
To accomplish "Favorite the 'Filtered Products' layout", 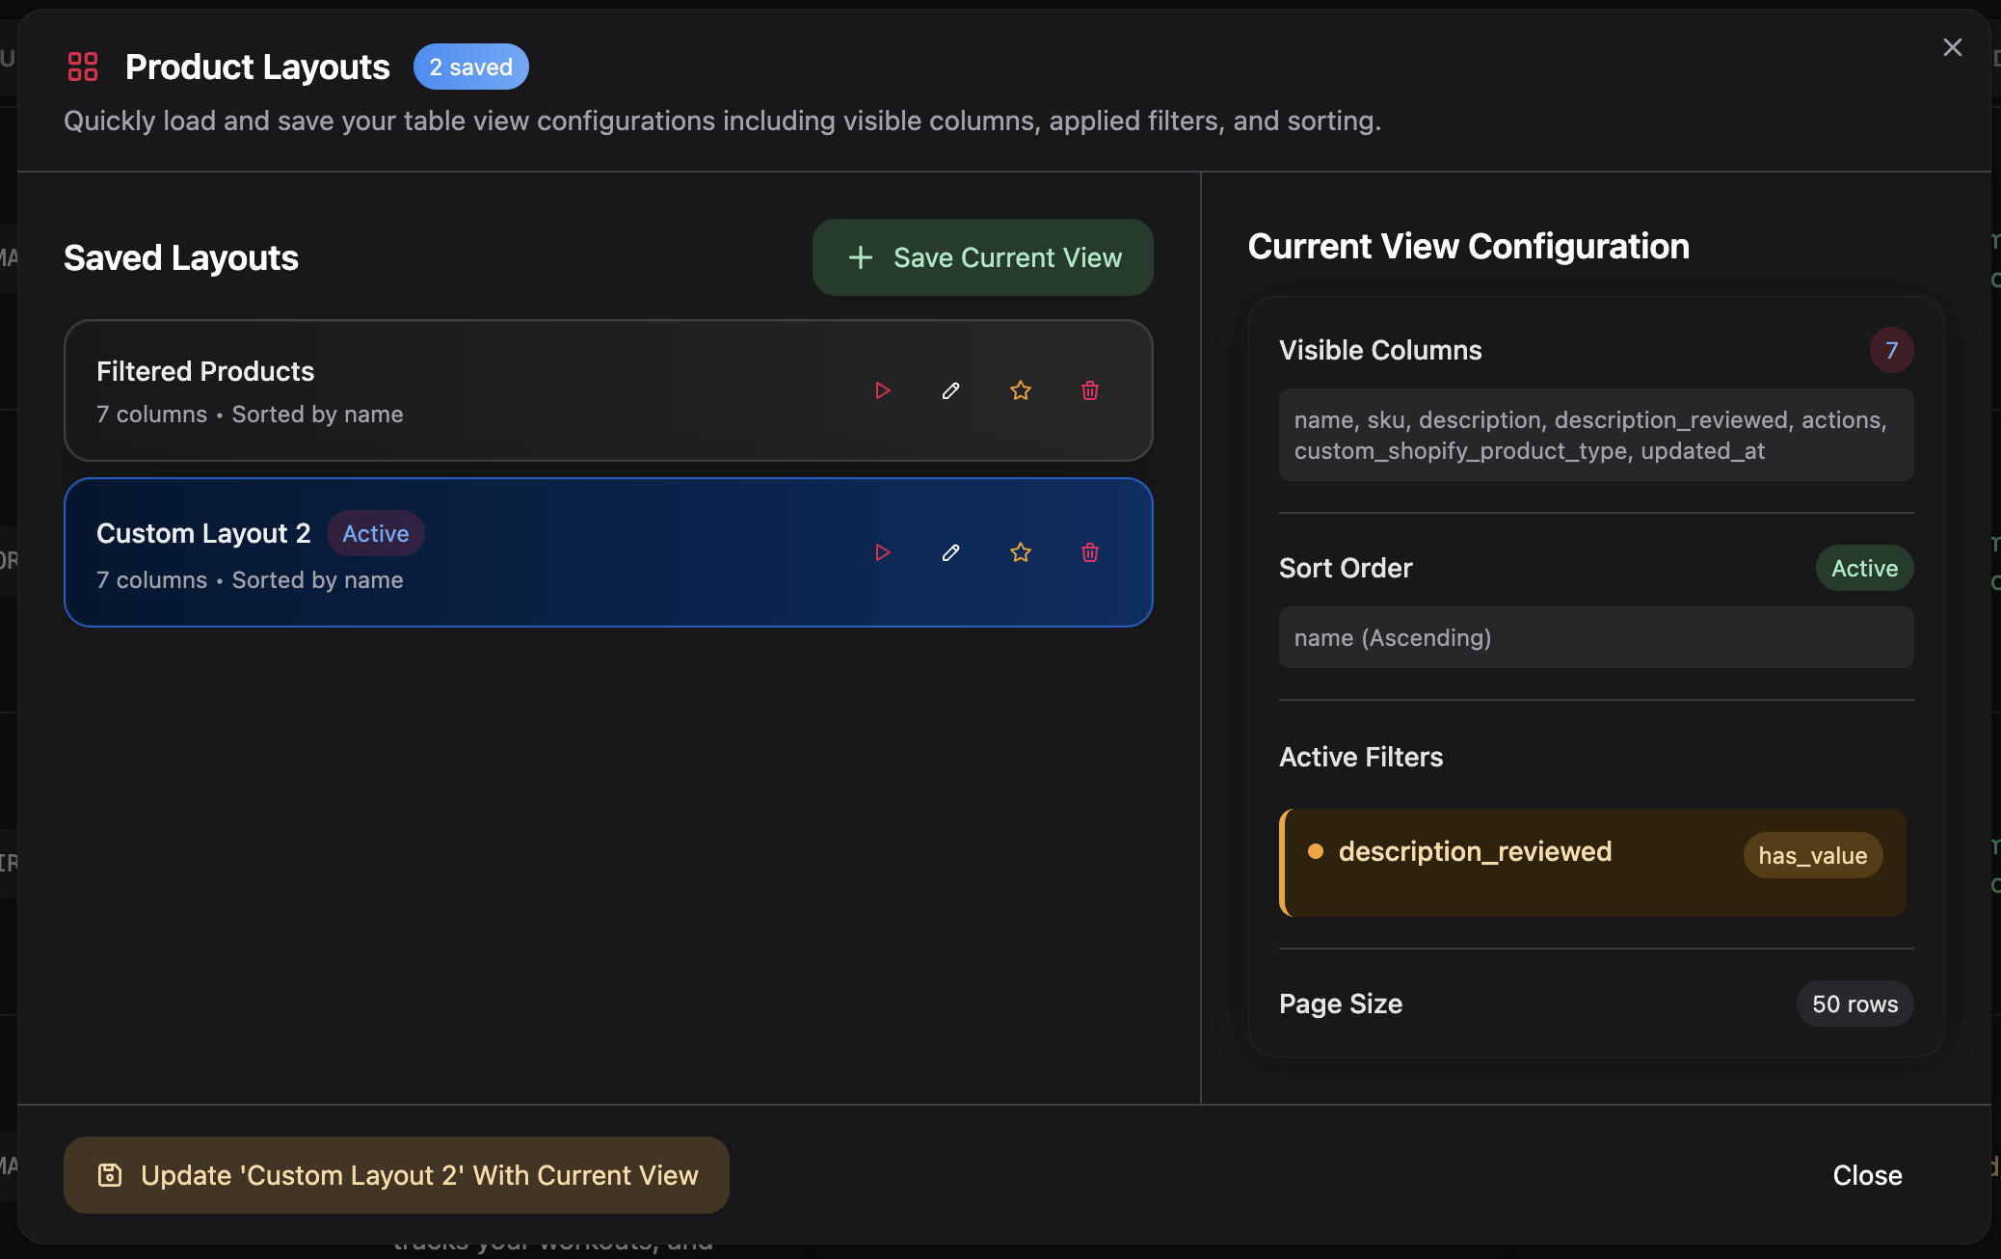I will pos(1021,391).
